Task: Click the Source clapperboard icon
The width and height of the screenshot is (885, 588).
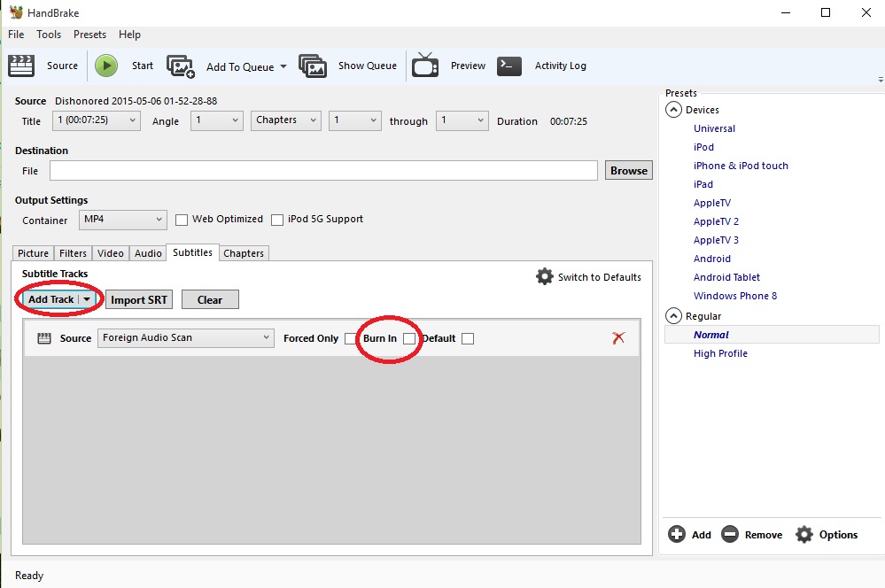Action: point(21,66)
